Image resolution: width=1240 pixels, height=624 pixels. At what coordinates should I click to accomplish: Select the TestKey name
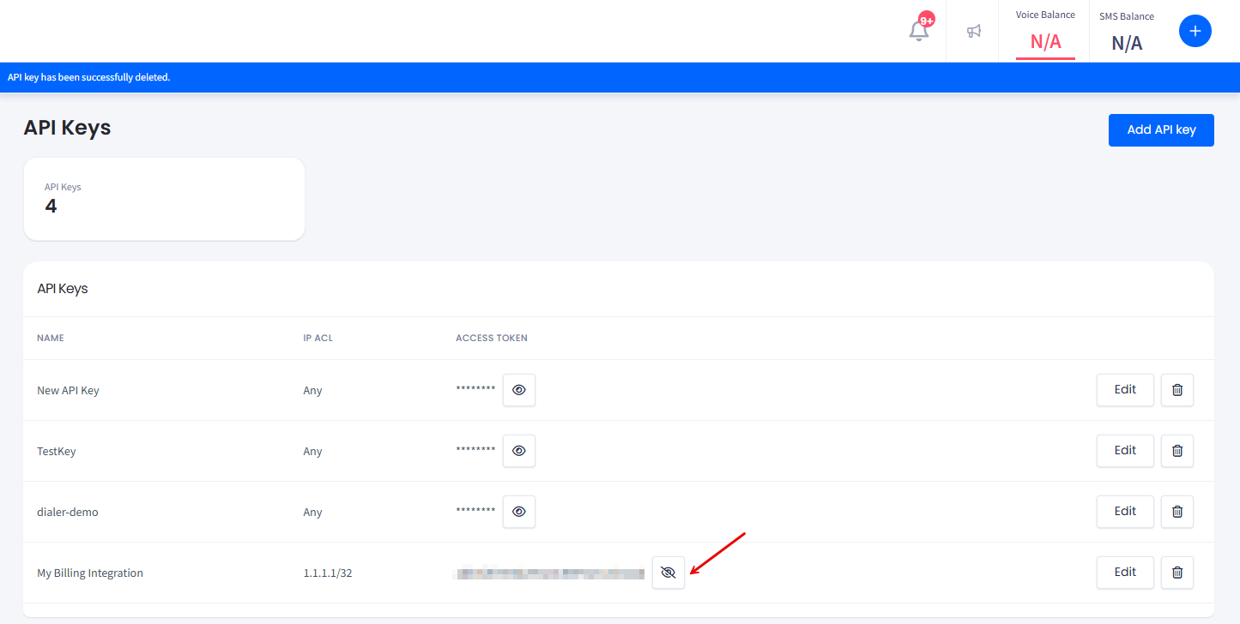click(57, 452)
